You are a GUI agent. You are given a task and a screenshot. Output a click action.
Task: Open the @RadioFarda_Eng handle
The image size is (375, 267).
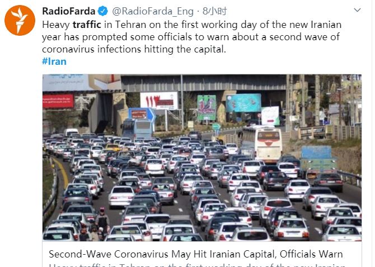(153, 12)
